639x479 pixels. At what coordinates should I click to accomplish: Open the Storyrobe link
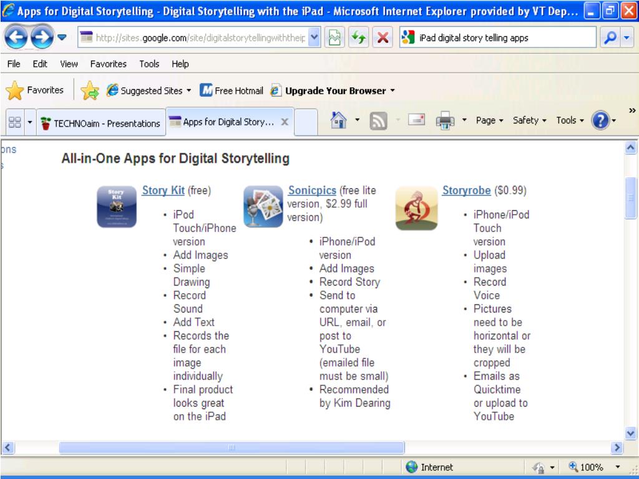[467, 190]
